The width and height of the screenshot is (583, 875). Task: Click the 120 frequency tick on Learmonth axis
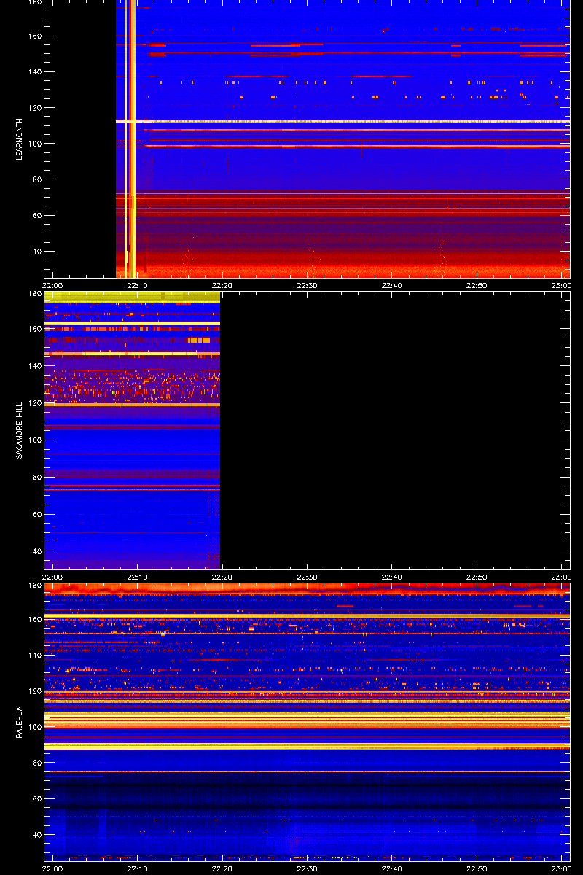(34, 108)
